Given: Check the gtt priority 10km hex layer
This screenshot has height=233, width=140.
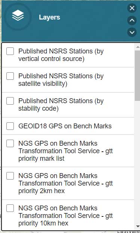Looking at the screenshot, I should click(x=10, y=208).
